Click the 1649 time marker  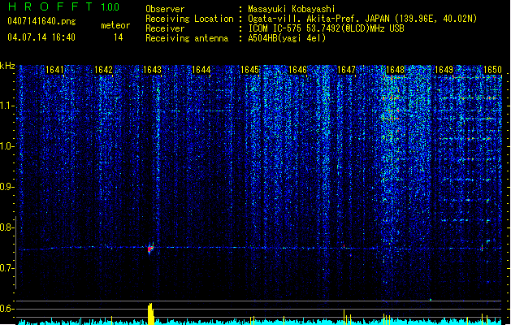point(444,70)
